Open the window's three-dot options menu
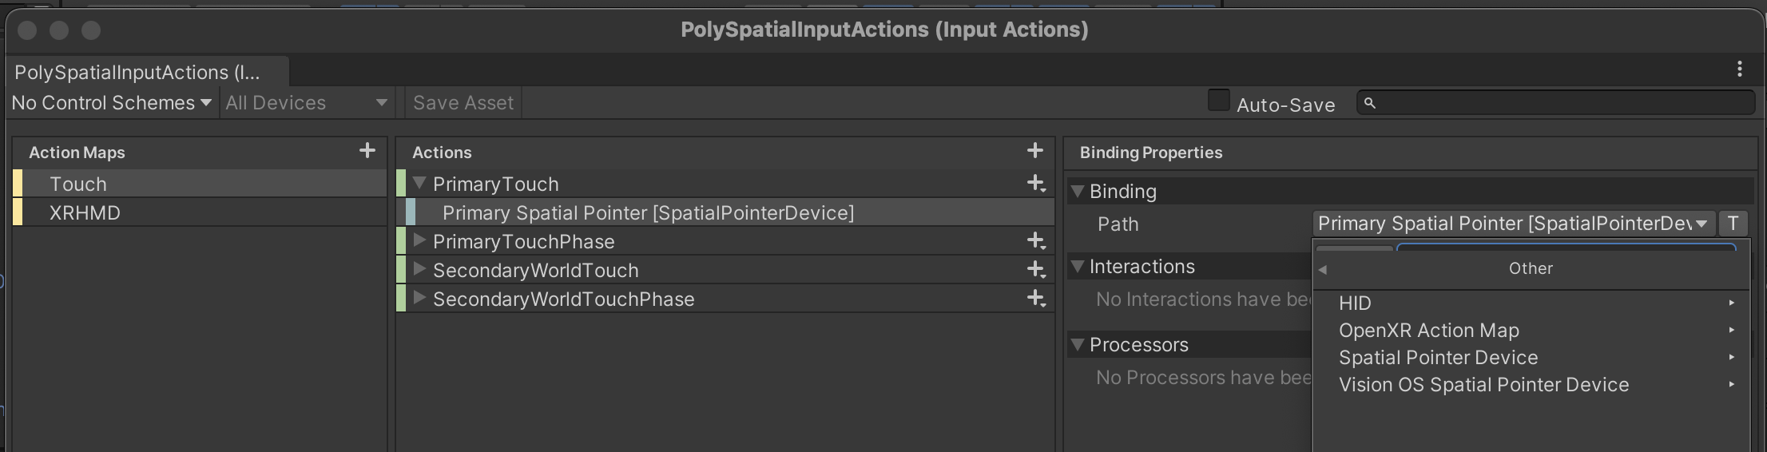Screen dimensions: 1767x452 [x=1739, y=69]
